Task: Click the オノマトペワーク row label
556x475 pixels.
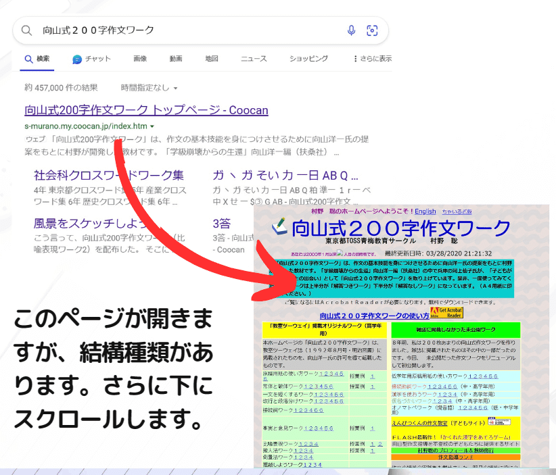Action: coord(412,407)
